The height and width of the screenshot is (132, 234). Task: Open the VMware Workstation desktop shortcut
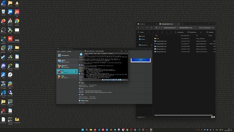pos(3,49)
